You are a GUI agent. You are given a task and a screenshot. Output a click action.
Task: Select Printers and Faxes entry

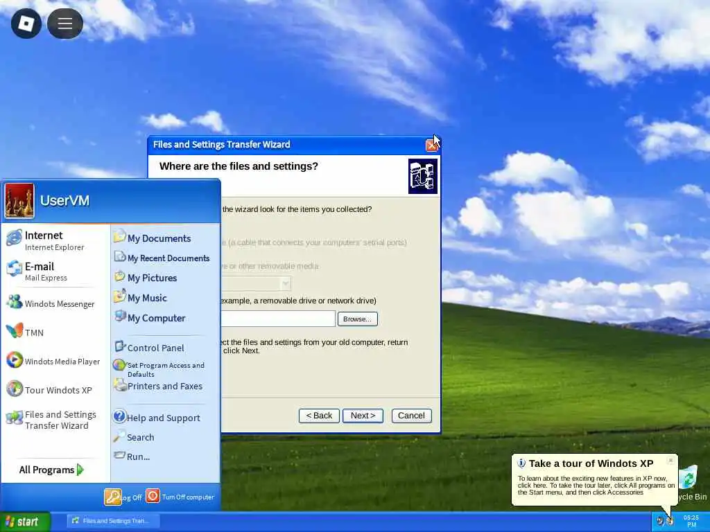[x=165, y=386]
